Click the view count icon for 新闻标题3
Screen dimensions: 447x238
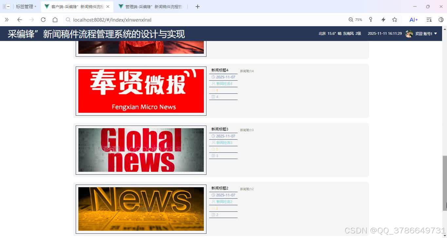pos(213,156)
